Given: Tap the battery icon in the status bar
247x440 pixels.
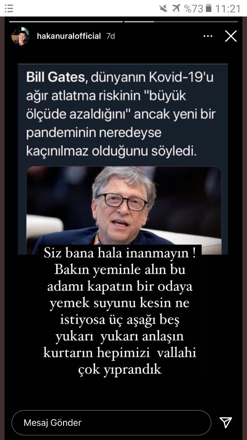Looking at the screenshot, I should pyautogui.click(x=209, y=8).
